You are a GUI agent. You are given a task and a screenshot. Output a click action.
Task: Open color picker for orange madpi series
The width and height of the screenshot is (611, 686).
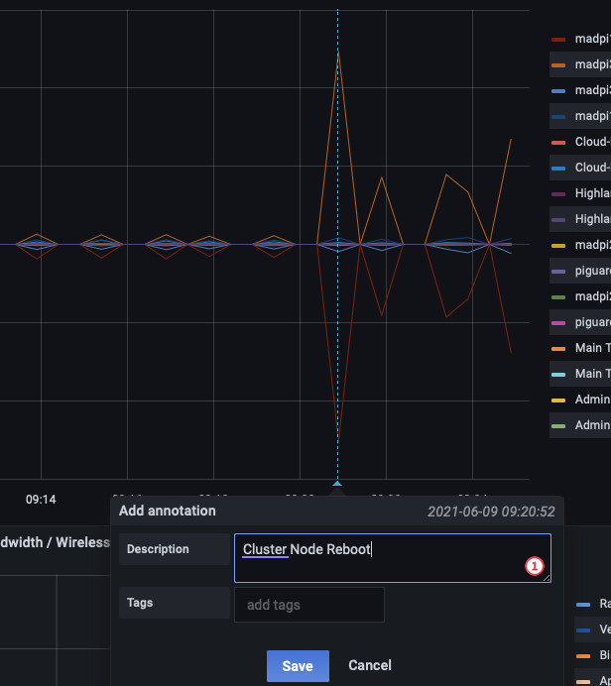tap(558, 65)
